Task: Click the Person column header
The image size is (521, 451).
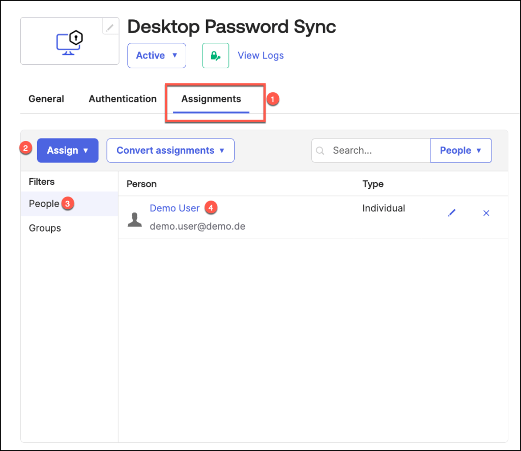Action: [x=141, y=184]
